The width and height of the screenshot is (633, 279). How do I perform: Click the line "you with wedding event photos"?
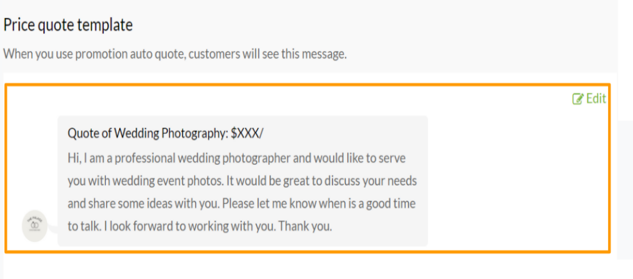point(242,181)
